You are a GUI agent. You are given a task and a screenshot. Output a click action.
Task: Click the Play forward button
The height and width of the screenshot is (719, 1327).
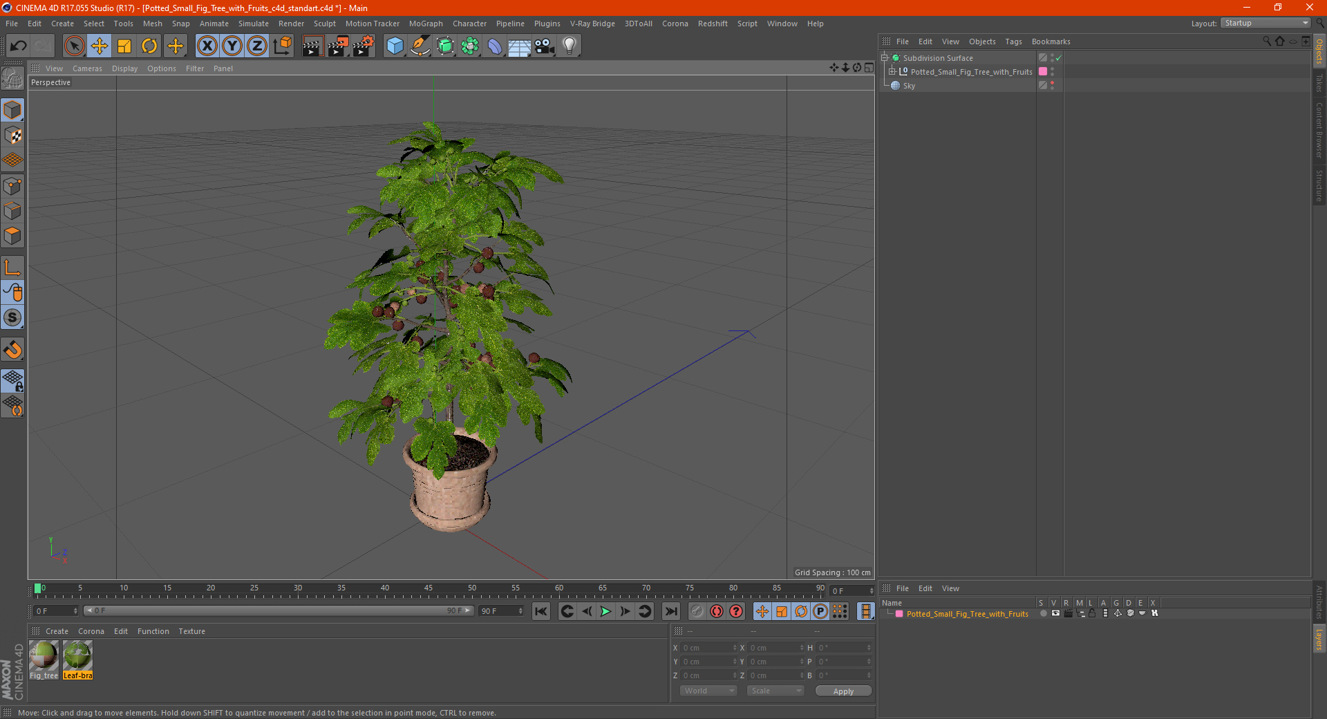click(x=605, y=611)
